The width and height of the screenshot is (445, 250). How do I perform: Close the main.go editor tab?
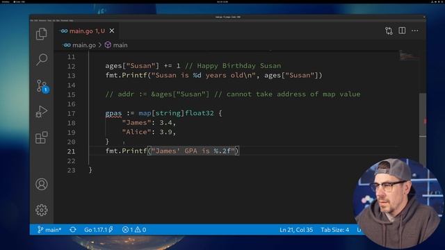[x=112, y=31]
